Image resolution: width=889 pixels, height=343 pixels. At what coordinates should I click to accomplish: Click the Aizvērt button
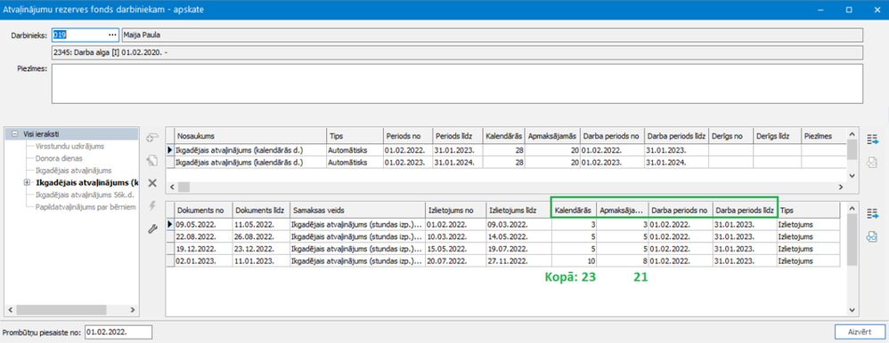point(860,332)
